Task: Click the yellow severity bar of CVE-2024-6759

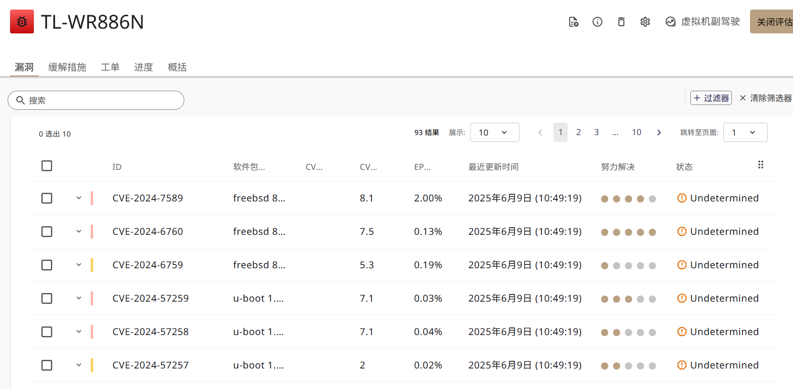Action: [x=92, y=265]
